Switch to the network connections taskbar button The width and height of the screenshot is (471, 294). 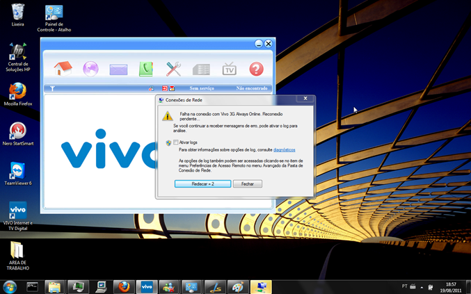[x=261, y=287]
